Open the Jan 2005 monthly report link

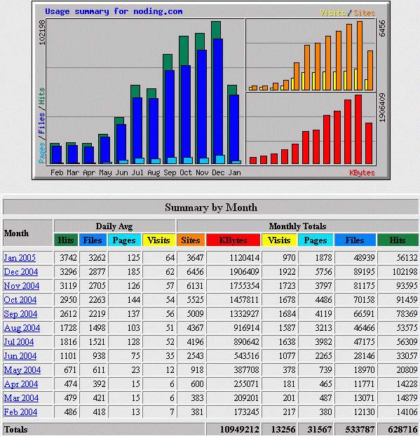(20, 258)
